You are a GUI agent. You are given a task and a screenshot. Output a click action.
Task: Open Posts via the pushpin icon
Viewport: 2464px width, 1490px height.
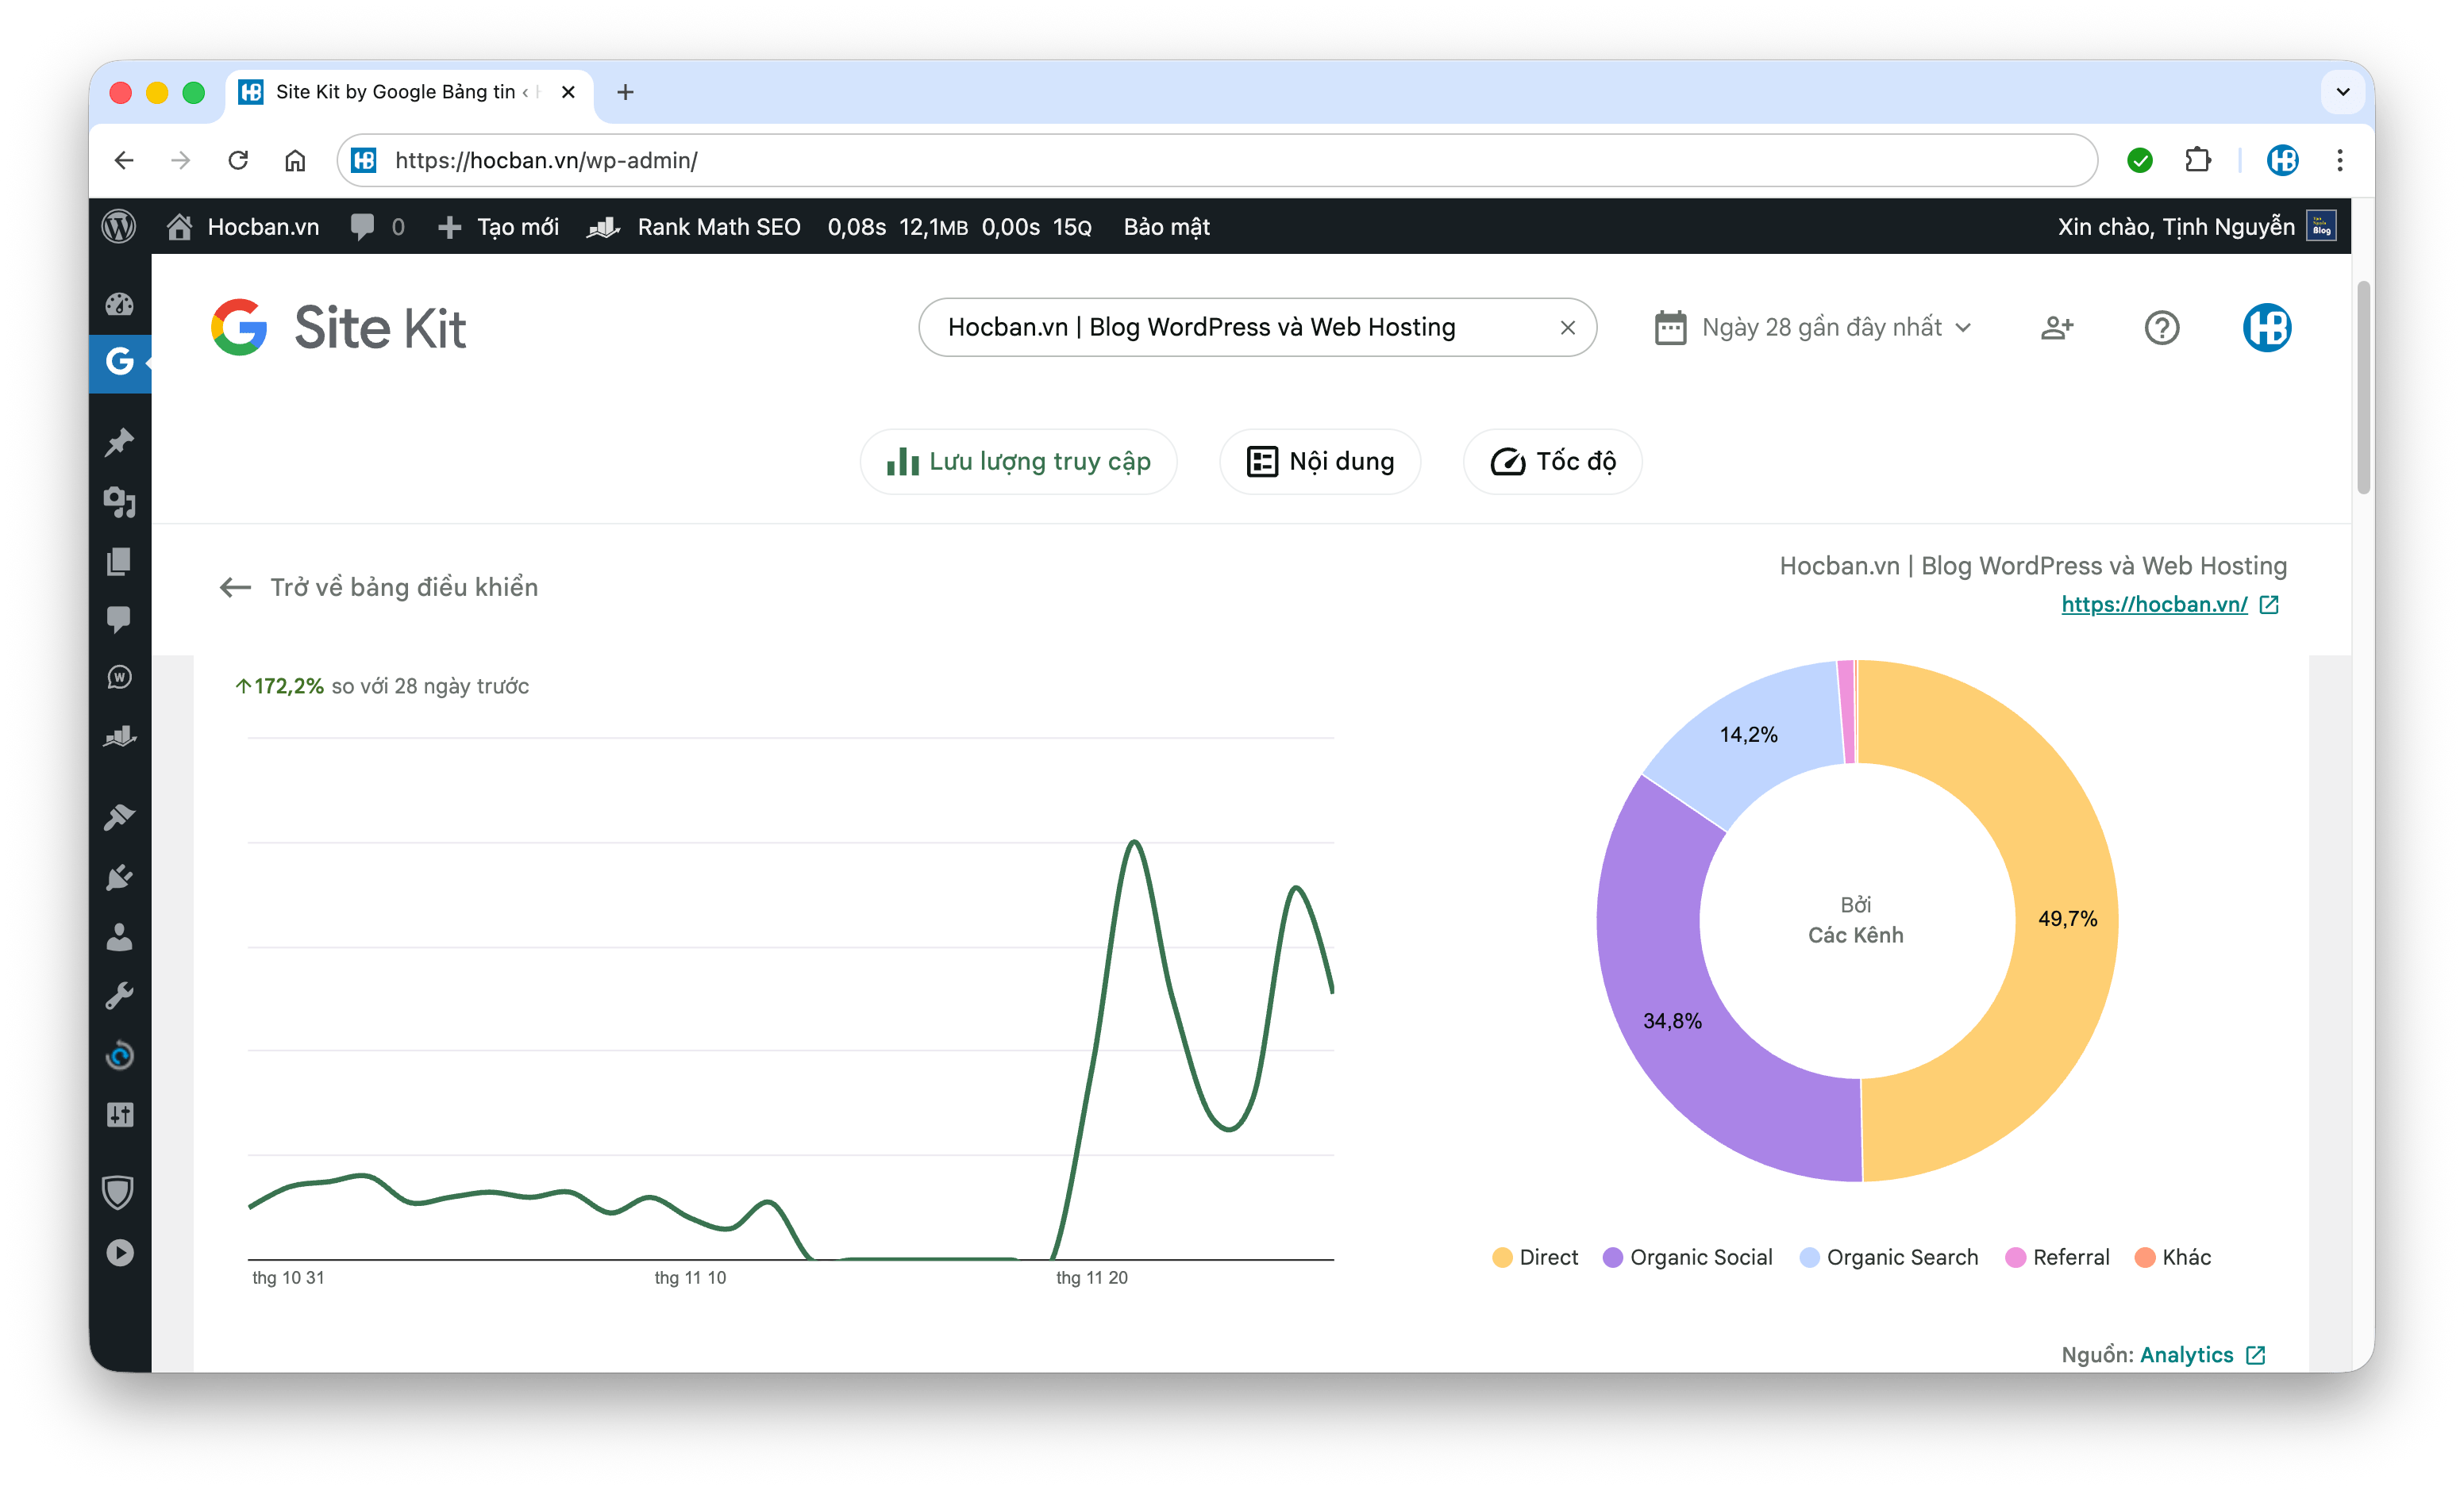tap(119, 442)
